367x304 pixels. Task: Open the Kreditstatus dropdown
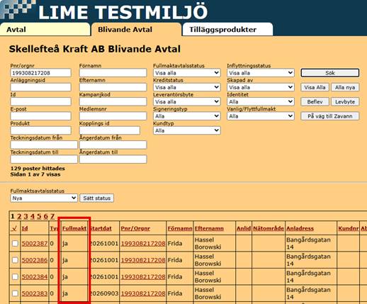[187, 87]
